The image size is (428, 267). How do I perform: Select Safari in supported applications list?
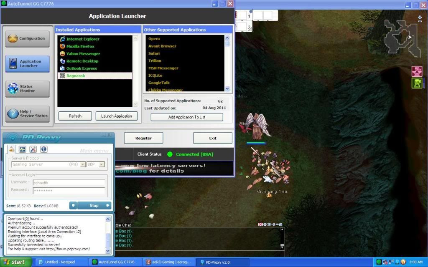tap(154, 53)
